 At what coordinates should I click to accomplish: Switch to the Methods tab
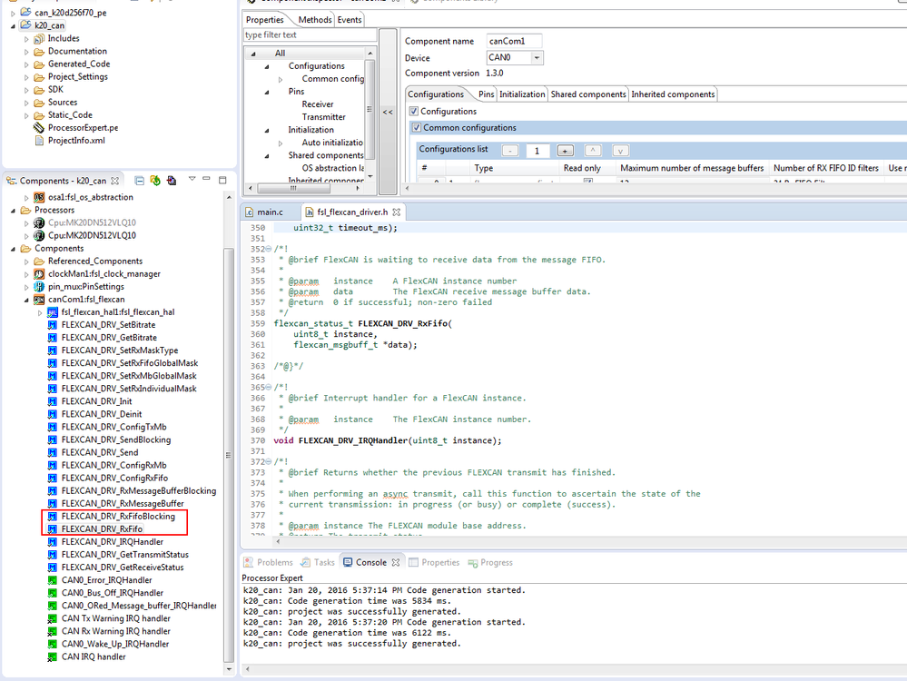point(315,20)
